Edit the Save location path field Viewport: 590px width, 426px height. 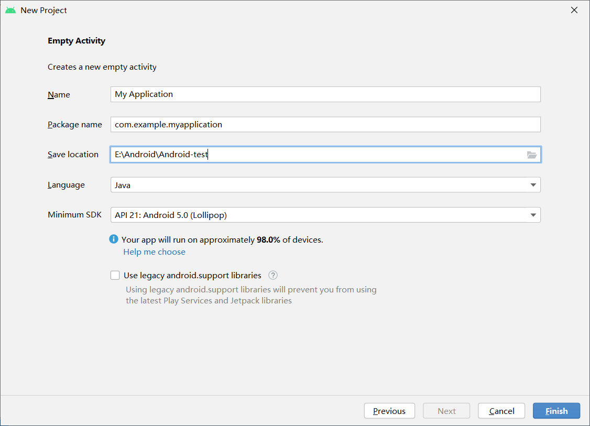[x=314, y=155]
